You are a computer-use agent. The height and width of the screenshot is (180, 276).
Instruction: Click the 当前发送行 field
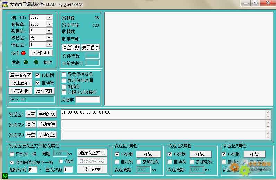coord(93,63)
